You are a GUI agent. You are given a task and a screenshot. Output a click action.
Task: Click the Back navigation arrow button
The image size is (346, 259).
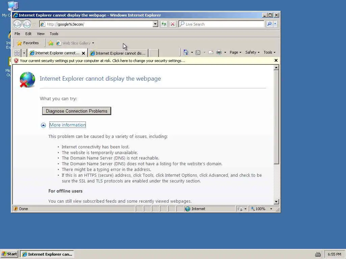click(x=18, y=24)
